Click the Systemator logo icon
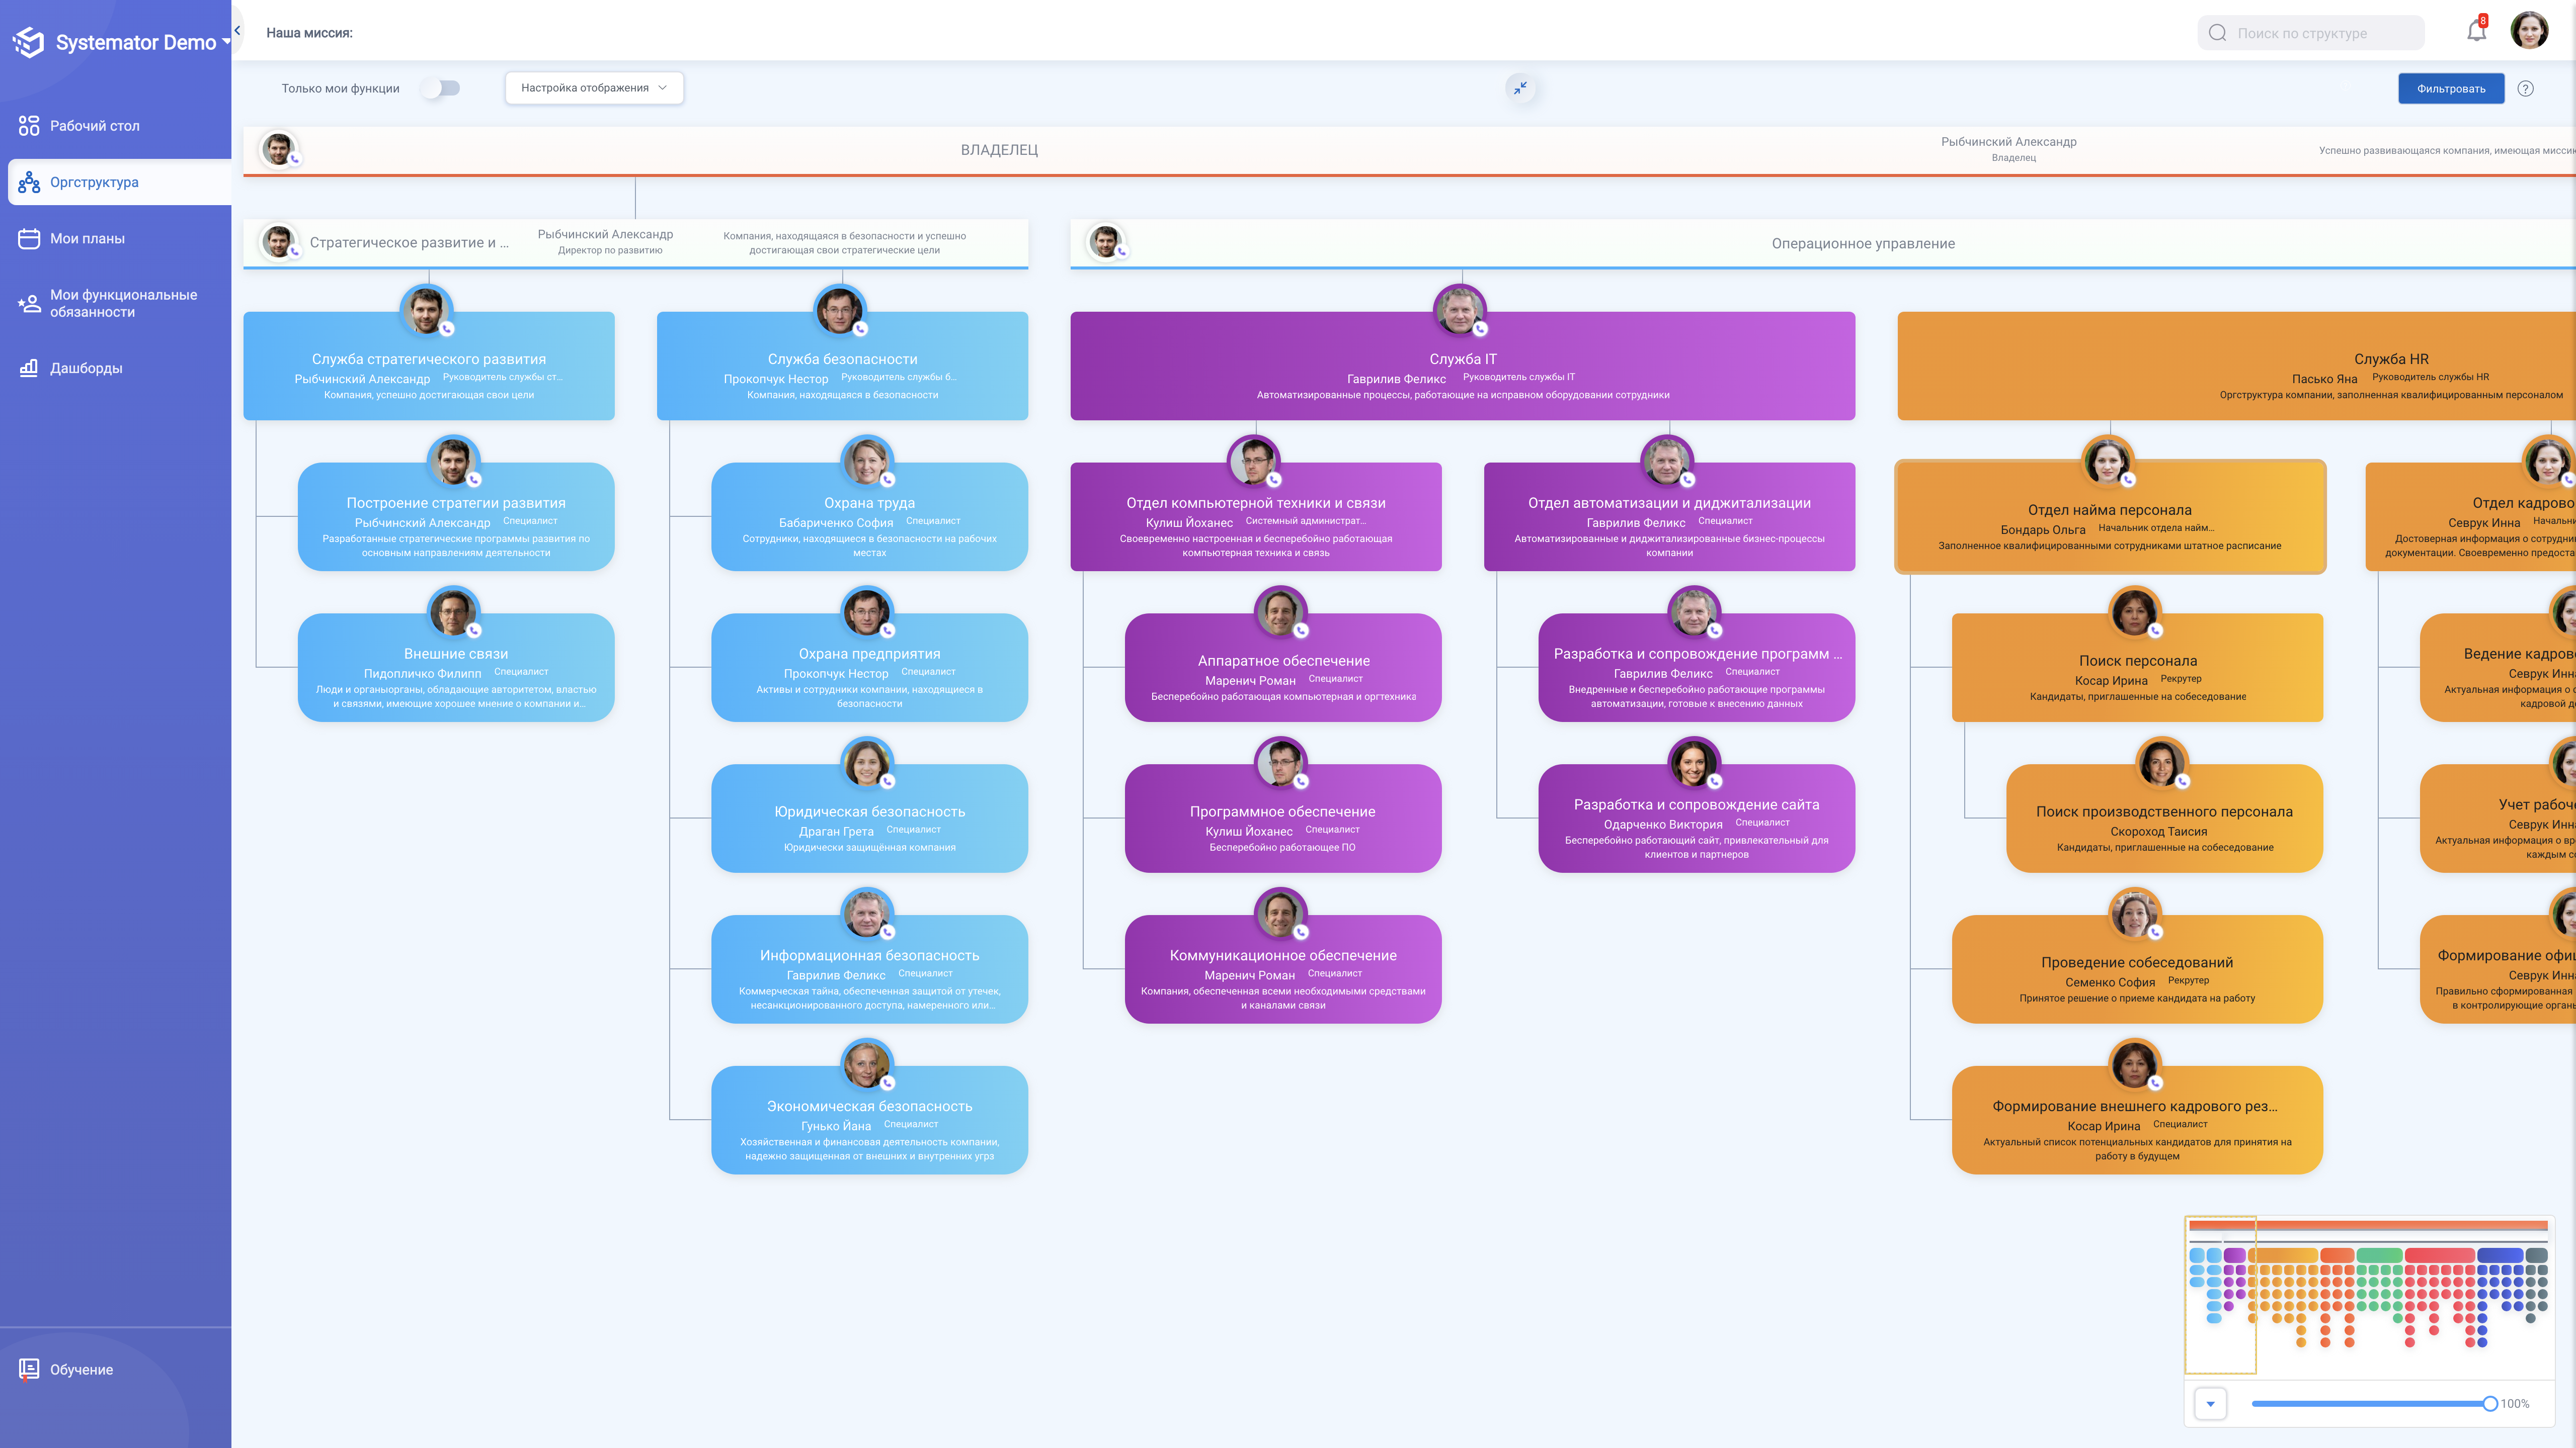 (x=29, y=42)
